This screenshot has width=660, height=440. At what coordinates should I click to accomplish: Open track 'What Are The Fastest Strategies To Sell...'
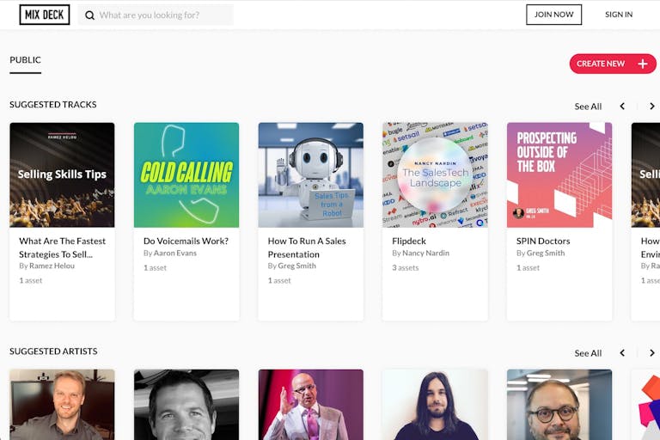pos(62,247)
